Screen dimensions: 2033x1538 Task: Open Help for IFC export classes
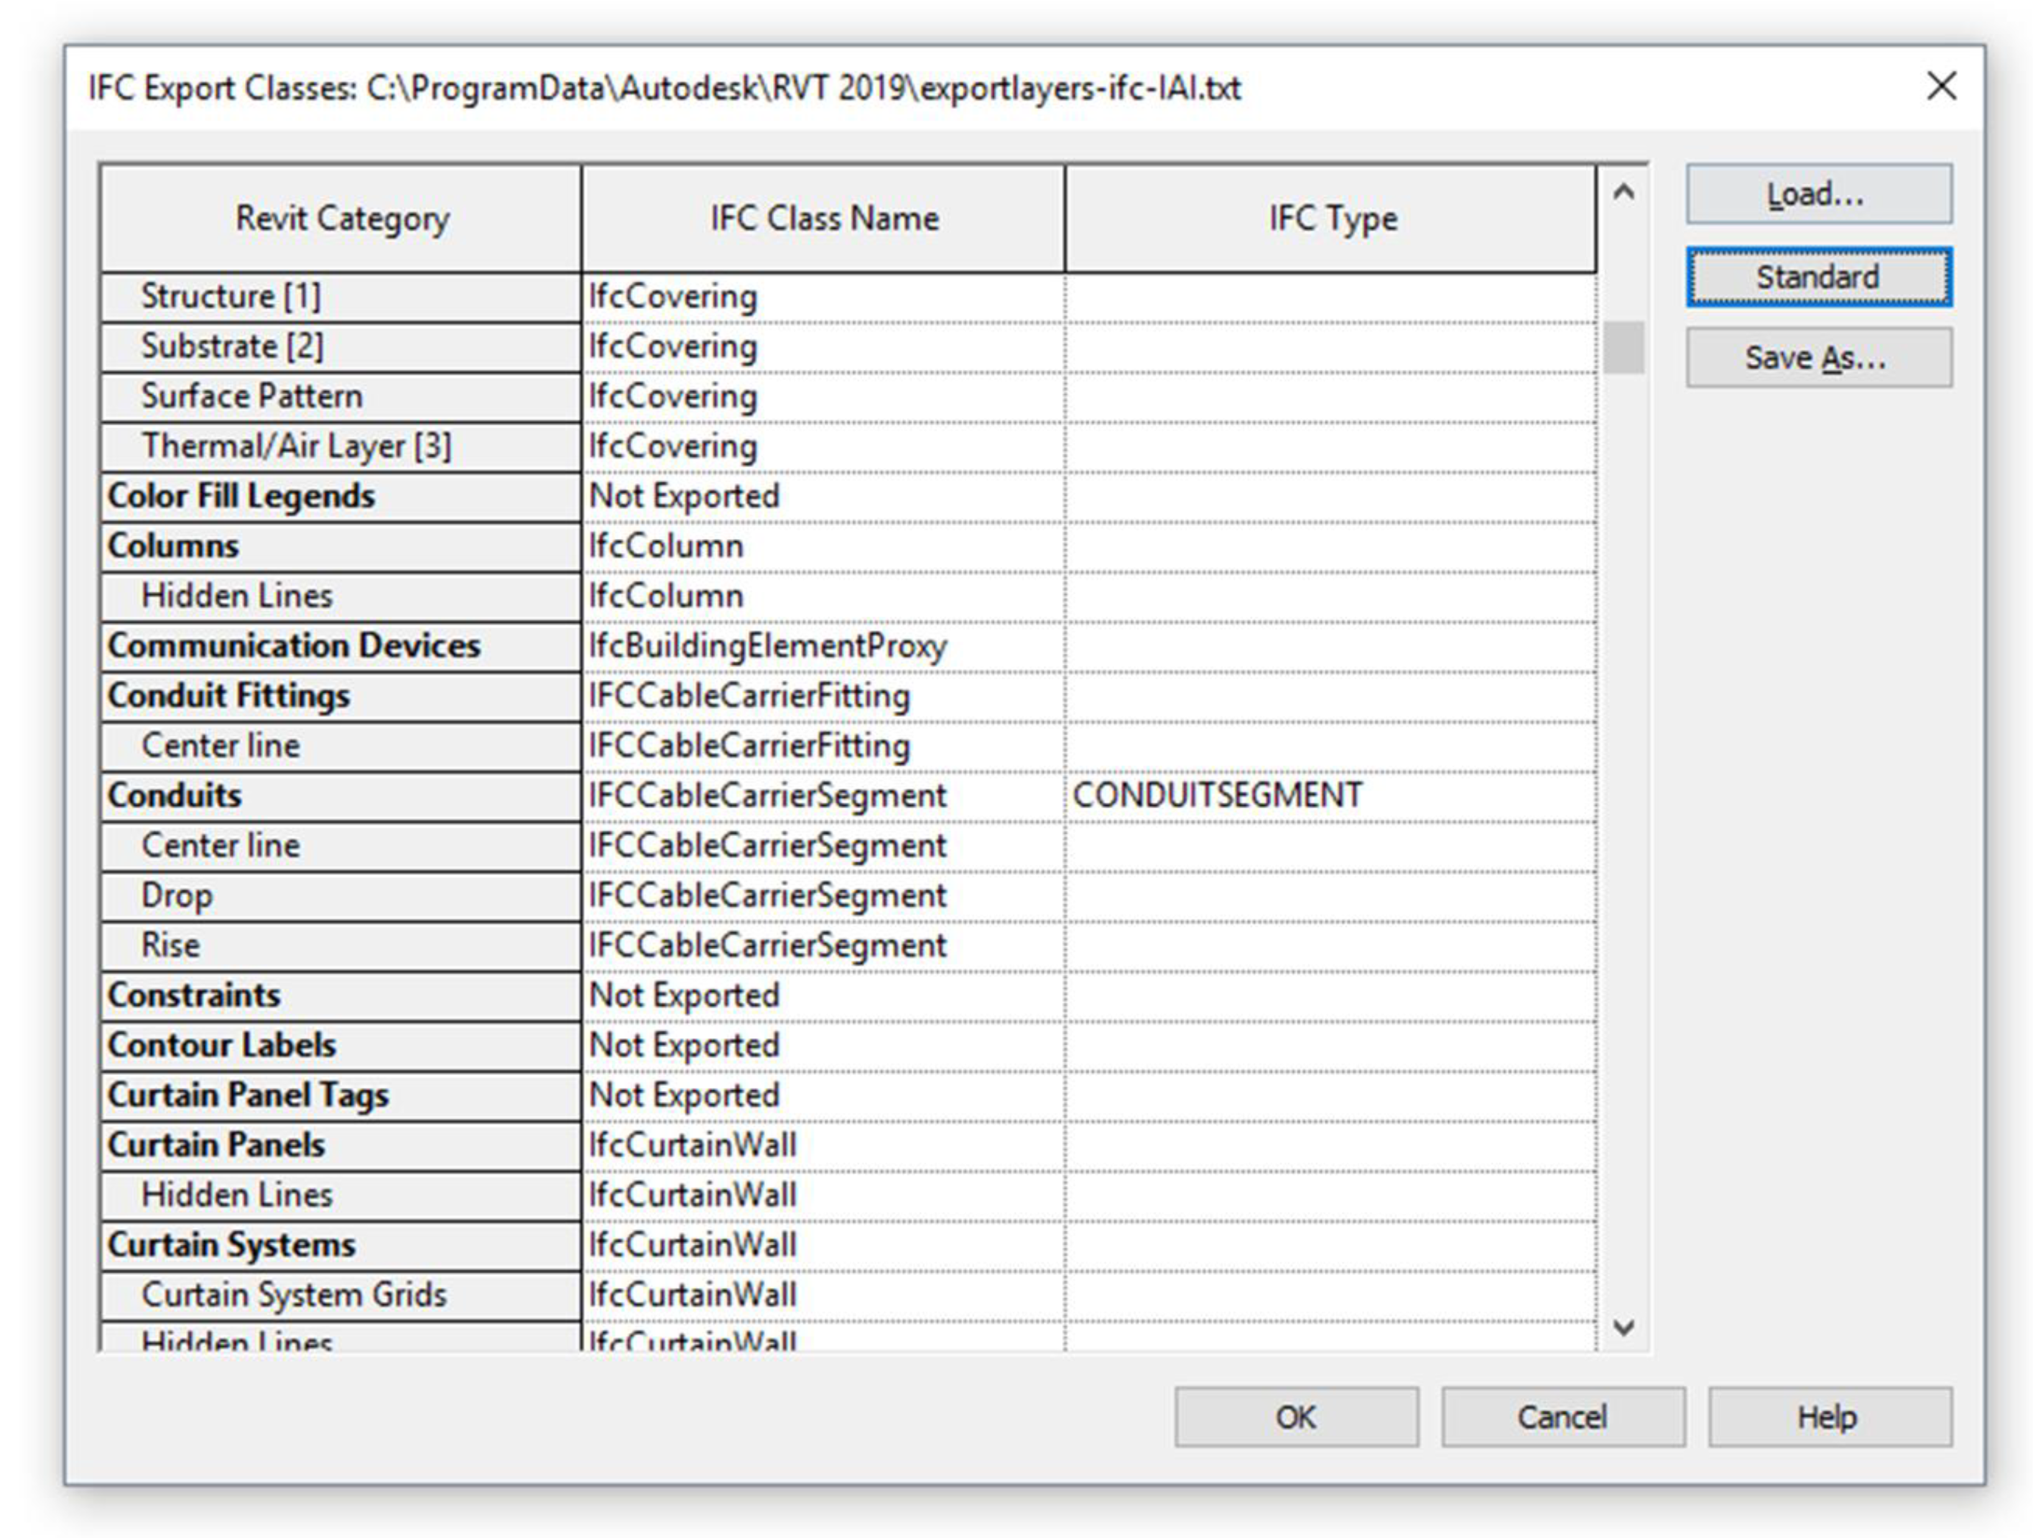pos(1828,1417)
